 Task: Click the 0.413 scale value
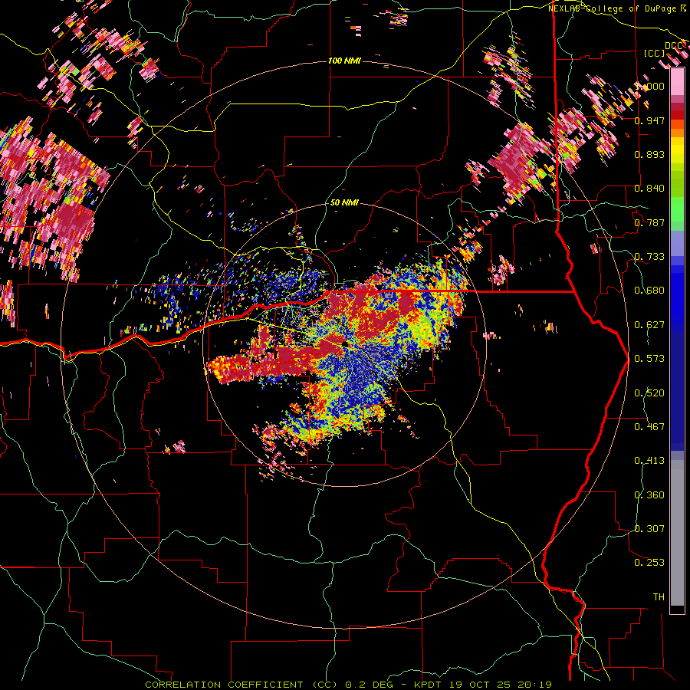[x=649, y=460]
